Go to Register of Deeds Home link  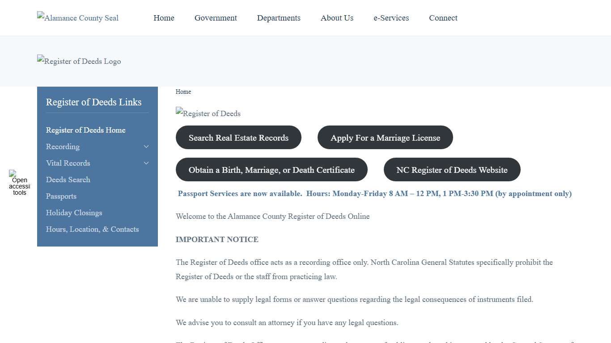85,130
